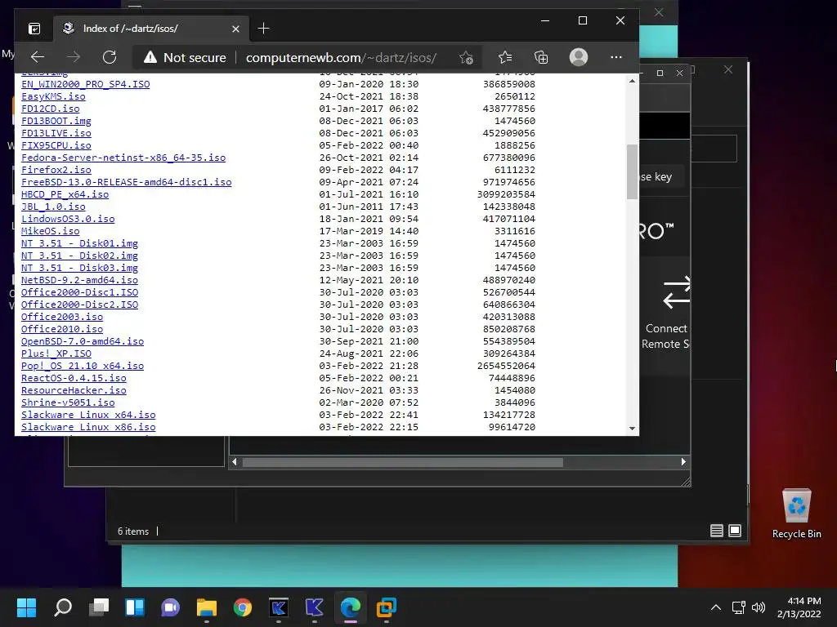Viewport: 837px width, 627px height.
Task: Open the tab actions menu icon
Action: 34,29
